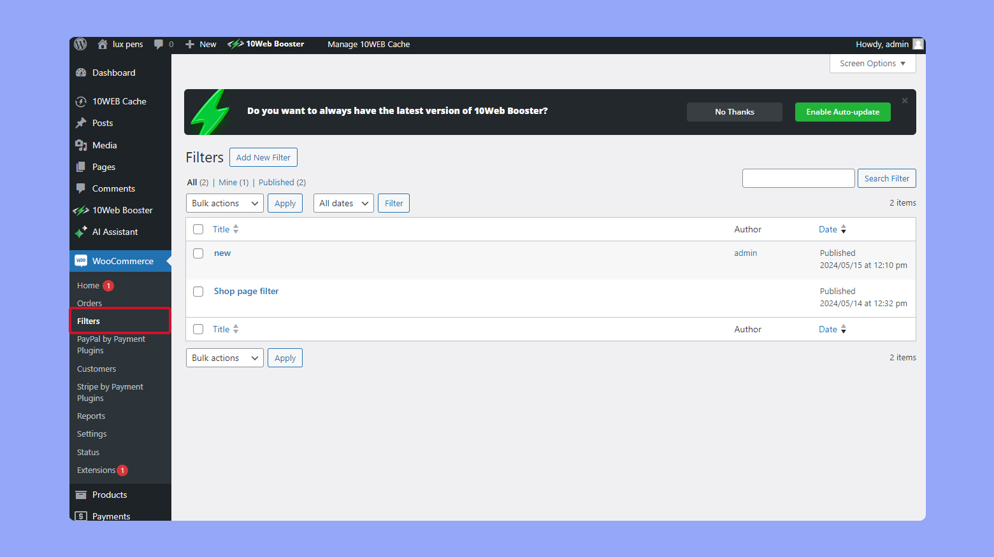The width and height of the screenshot is (994, 557).
Task: Expand the Screen Options panel
Action: (872, 63)
